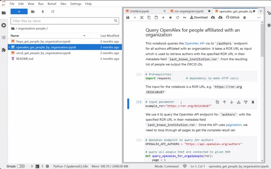Go to root folder icon in breadcrumb
The width and height of the screenshot is (271, 169).
13,29
